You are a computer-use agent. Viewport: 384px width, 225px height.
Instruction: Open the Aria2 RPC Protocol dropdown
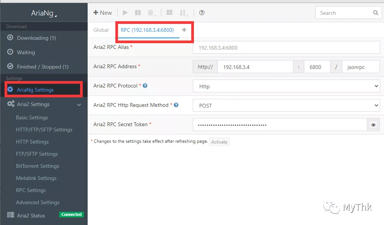click(x=286, y=86)
